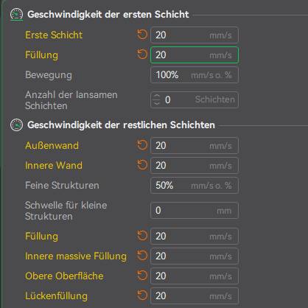The height and width of the screenshot is (308, 308).
Task: Decrease Anzahl der lansamen Schichten count
Action: point(157,102)
